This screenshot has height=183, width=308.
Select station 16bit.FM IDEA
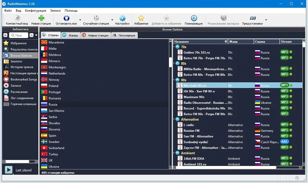[239, 158]
